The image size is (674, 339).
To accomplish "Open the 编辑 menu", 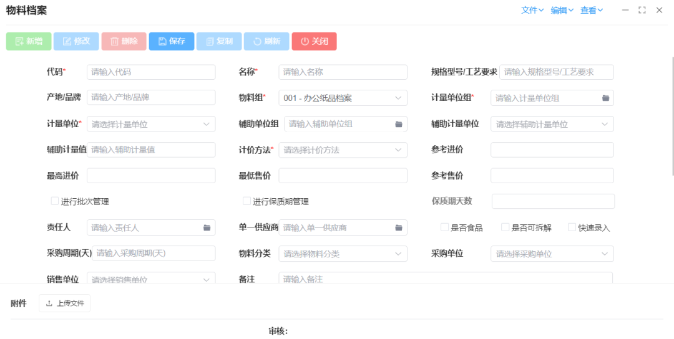I will [x=562, y=11].
